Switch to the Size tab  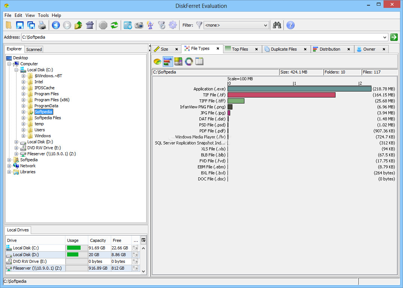coord(165,49)
